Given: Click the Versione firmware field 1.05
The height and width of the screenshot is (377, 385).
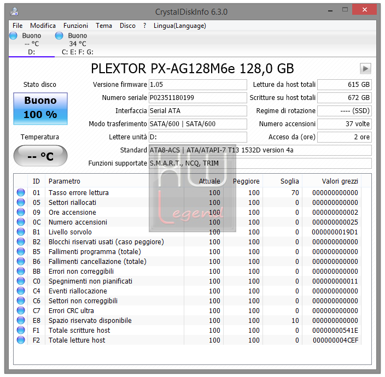Looking at the screenshot, I should click(x=198, y=85).
